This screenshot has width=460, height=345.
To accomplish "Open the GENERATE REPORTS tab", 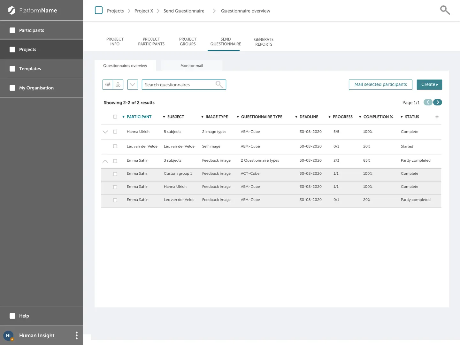I will coord(264,42).
